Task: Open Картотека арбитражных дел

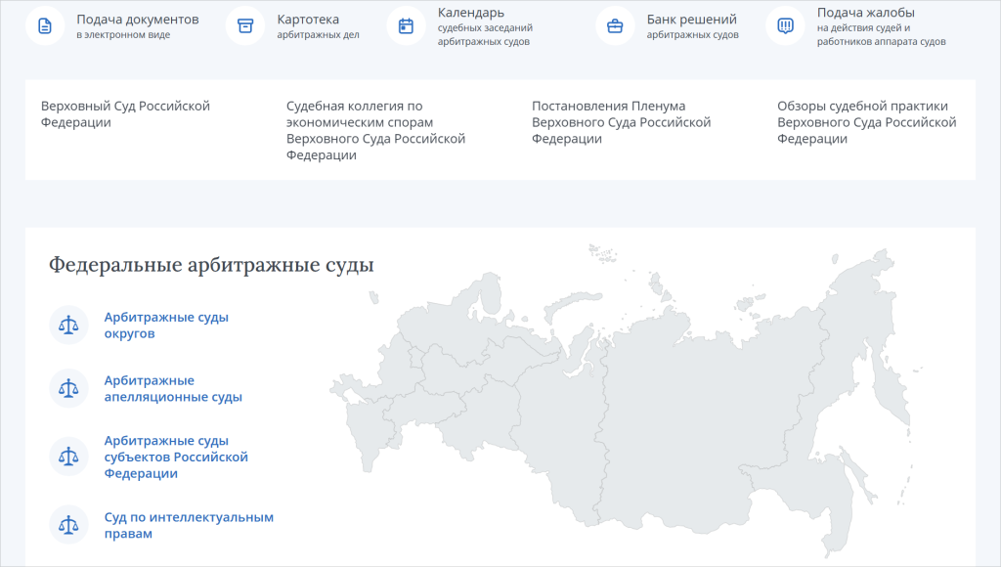Action: coord(308,21)
